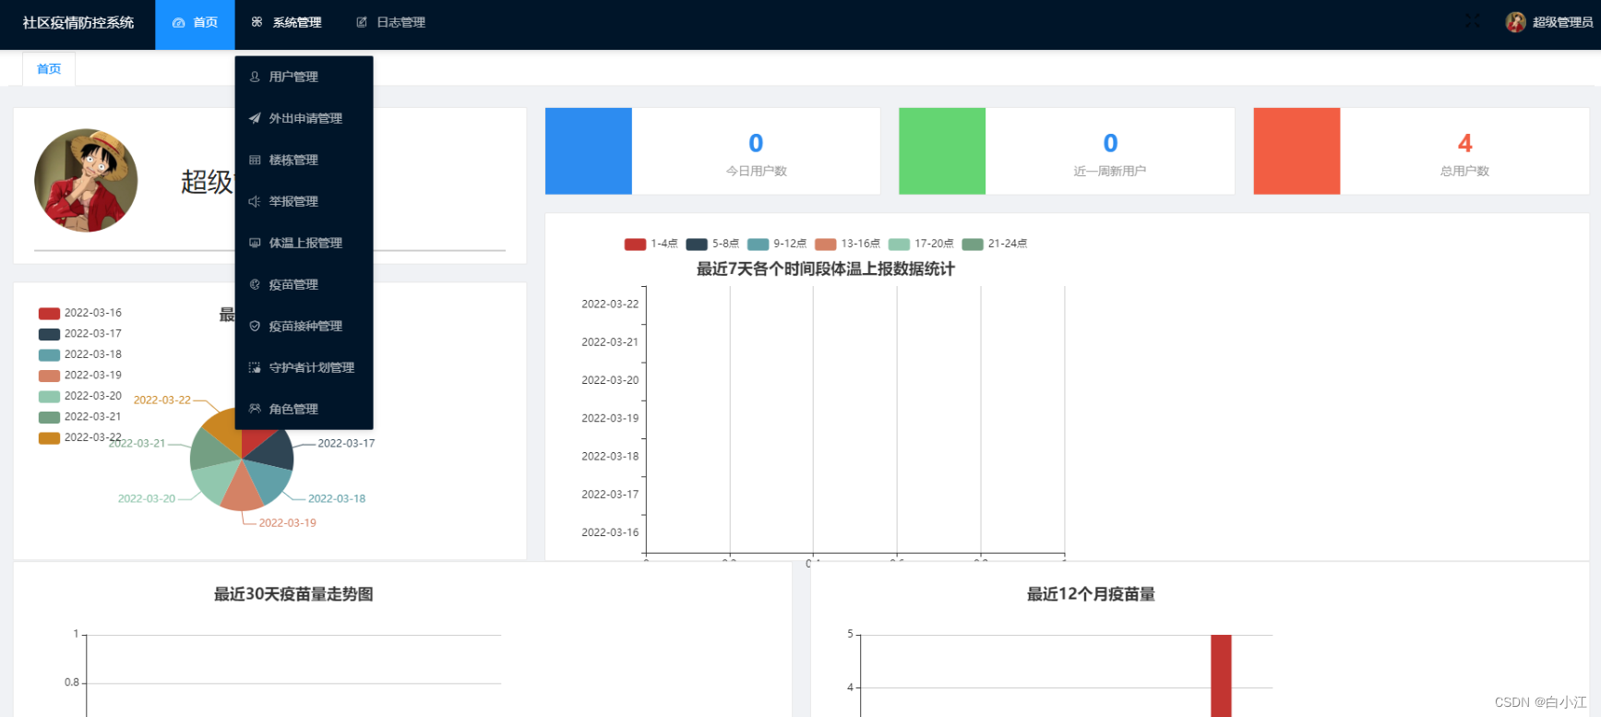This screenshot has height=717, width=1601.
Task: Click the 2022-03-19 pie callout label
Action: tap(287, 523)
